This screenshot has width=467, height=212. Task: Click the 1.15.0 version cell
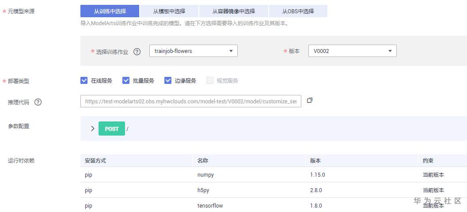tap(318, 175)
